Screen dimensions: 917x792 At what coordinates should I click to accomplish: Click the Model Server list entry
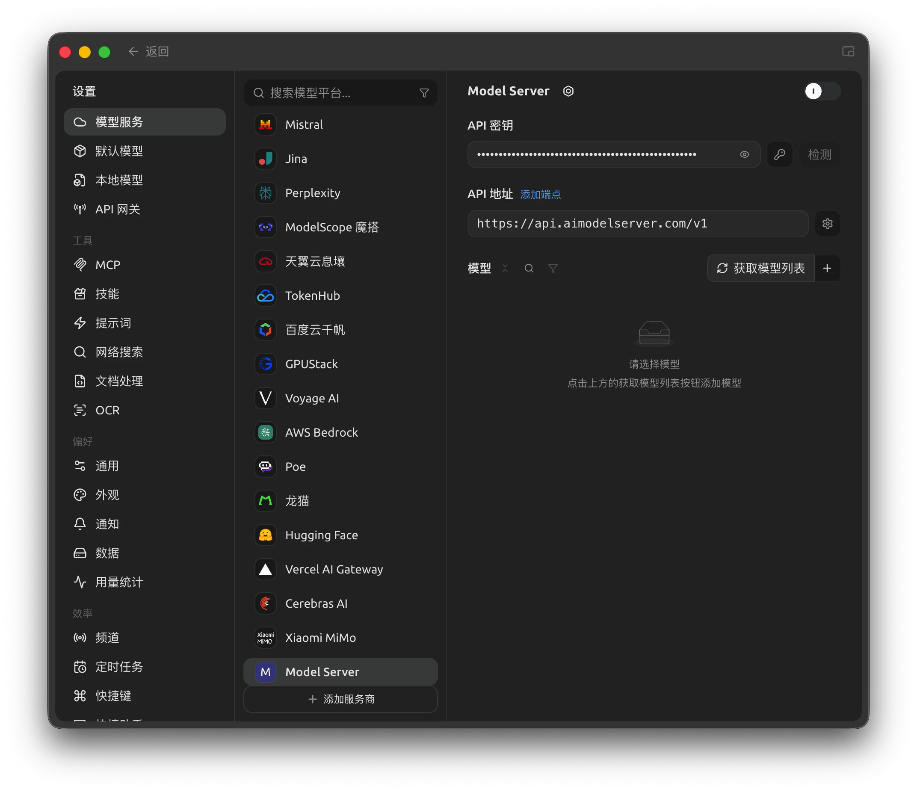pyautogui.click(x=340, y=672)
